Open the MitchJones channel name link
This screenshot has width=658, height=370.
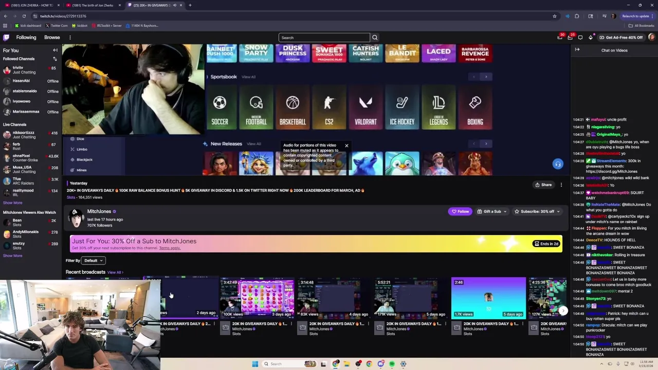coord(99,211)
